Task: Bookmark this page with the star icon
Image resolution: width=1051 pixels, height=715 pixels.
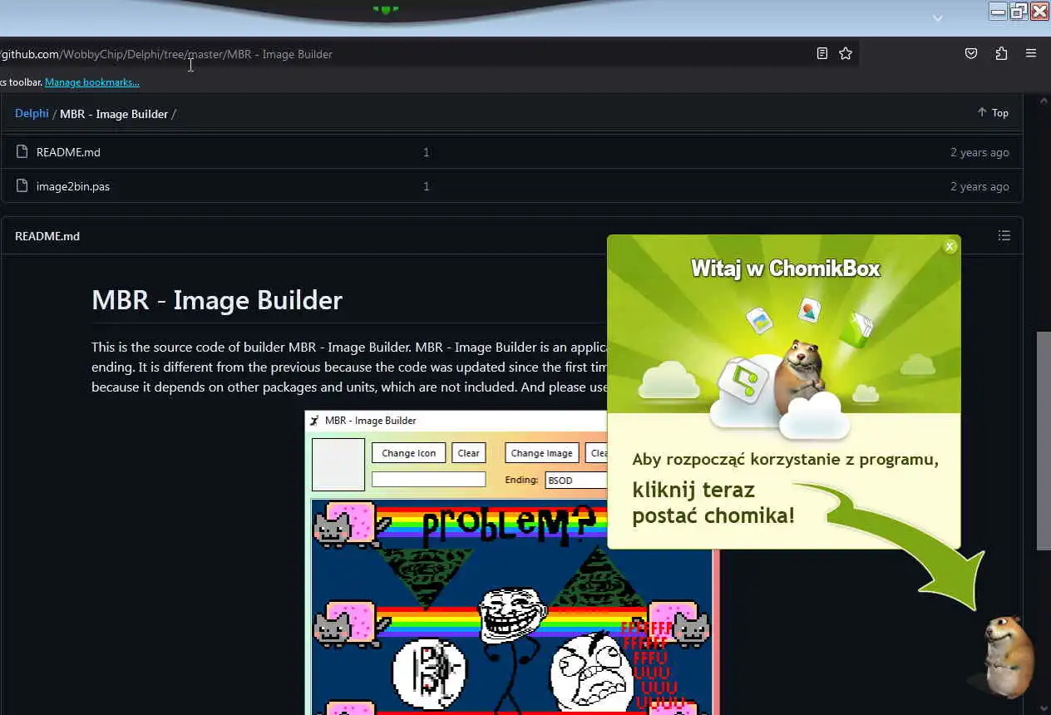Action: pos(846,53)
